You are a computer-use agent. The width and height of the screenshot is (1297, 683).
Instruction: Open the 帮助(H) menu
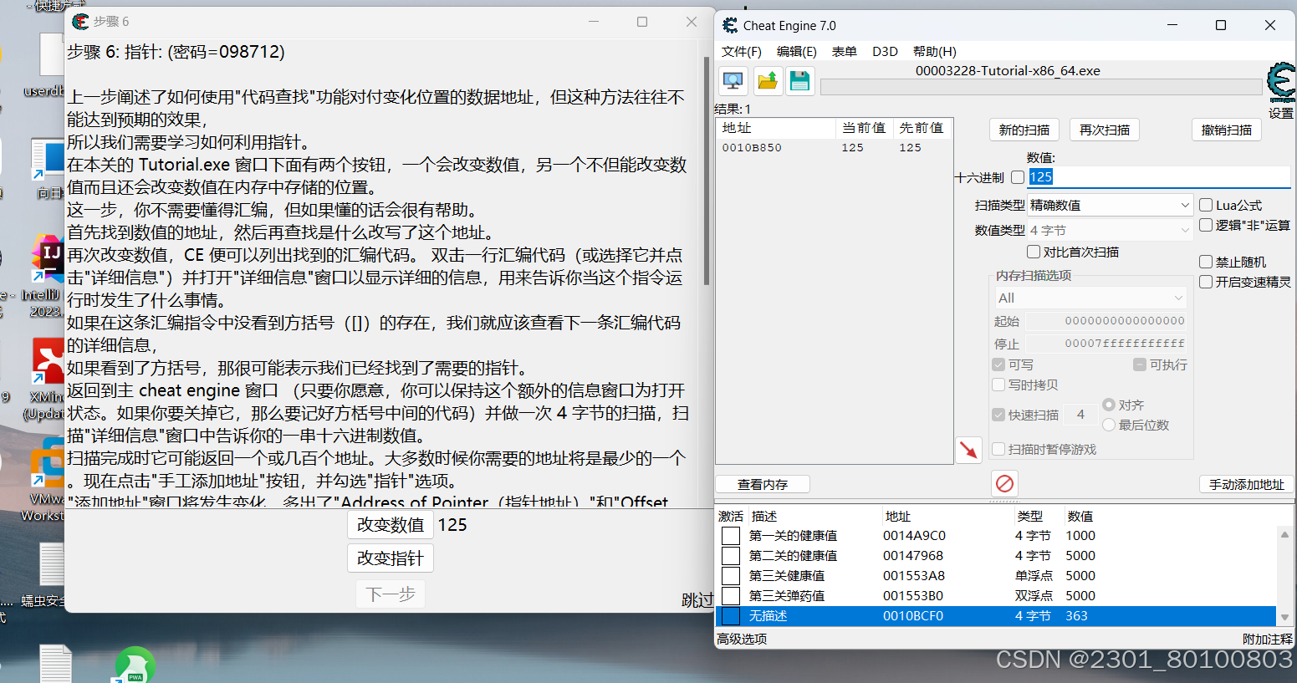(x=935, y=51)
